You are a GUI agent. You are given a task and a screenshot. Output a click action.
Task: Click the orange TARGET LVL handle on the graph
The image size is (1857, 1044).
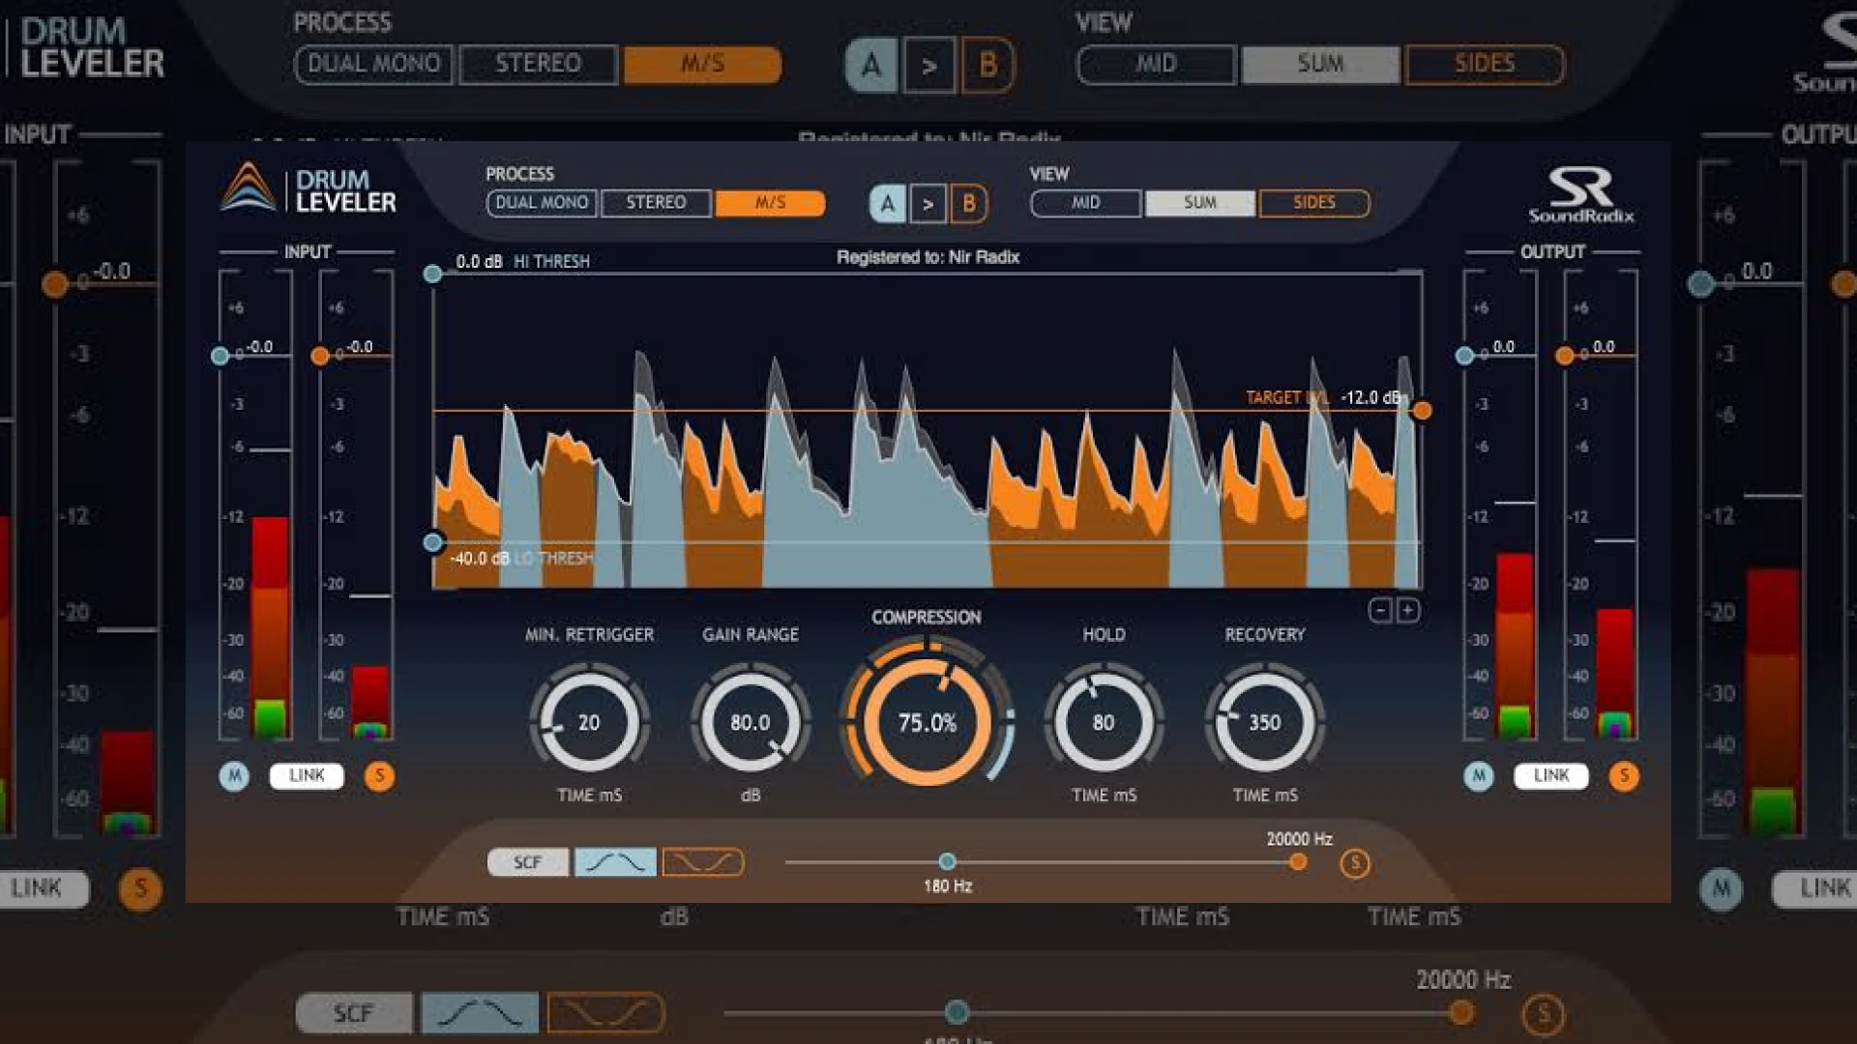(x=1422, y=411)
